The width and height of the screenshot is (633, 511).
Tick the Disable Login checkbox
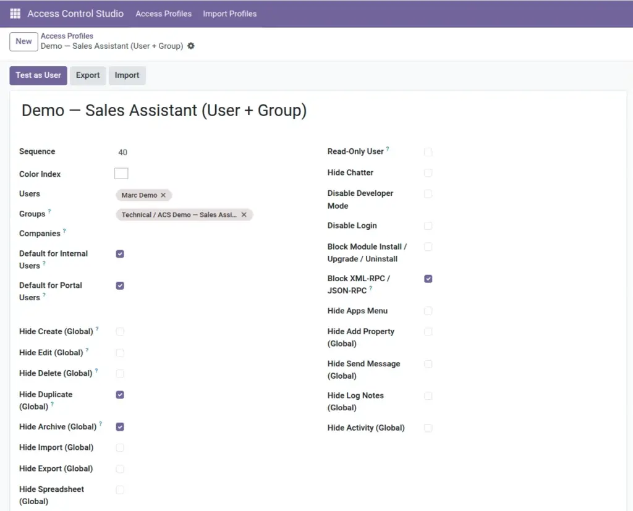428,226
